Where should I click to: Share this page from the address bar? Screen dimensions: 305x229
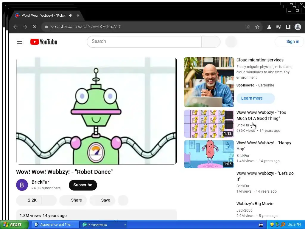(248, 27)
